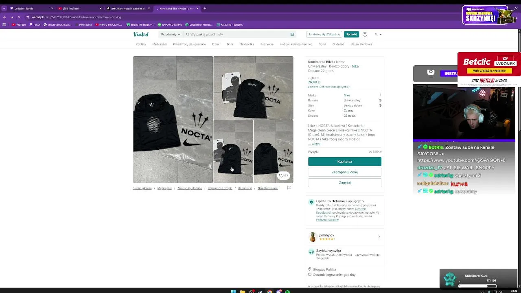The width and height of the screenshot is (521, 293).
Task: Open YouTube bookmark in bookmarks bar
Action: [19, 24]
